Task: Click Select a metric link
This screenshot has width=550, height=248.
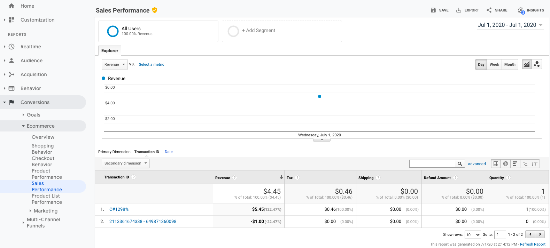Action: [x=152, y=64]
